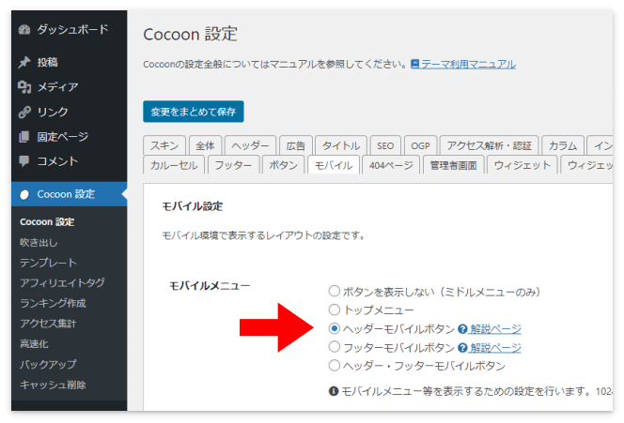
Task: Select the フッターモバイルボタン radio option
Action: tap(335, 347)
